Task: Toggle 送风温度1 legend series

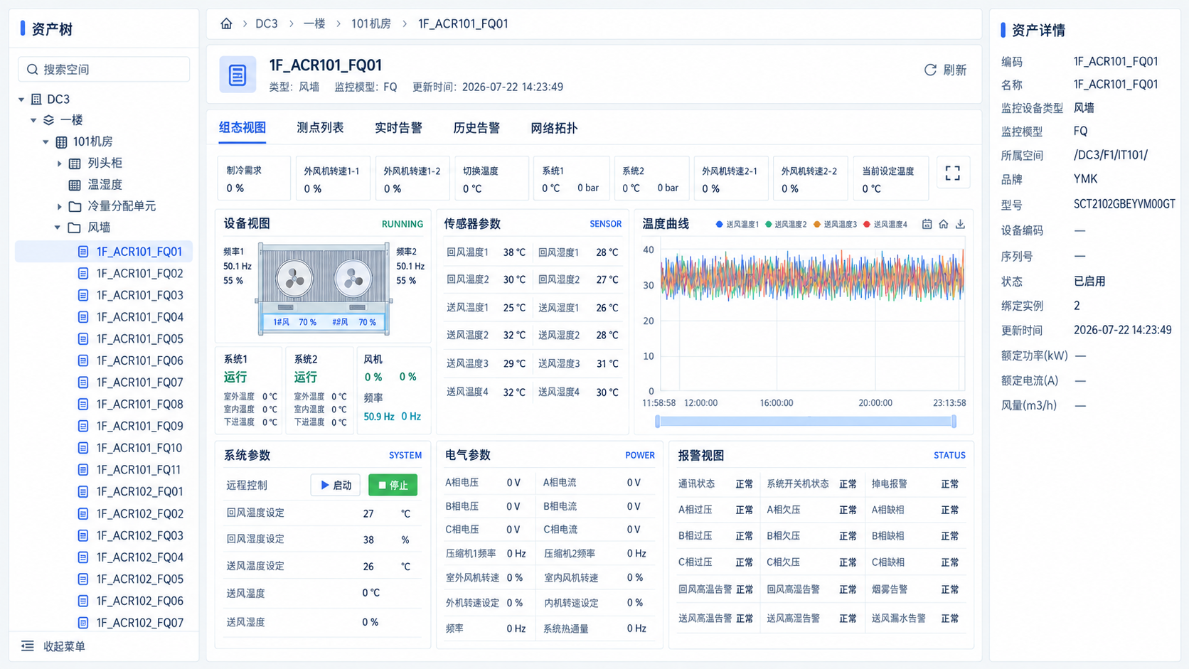Action: click(737, 224)
